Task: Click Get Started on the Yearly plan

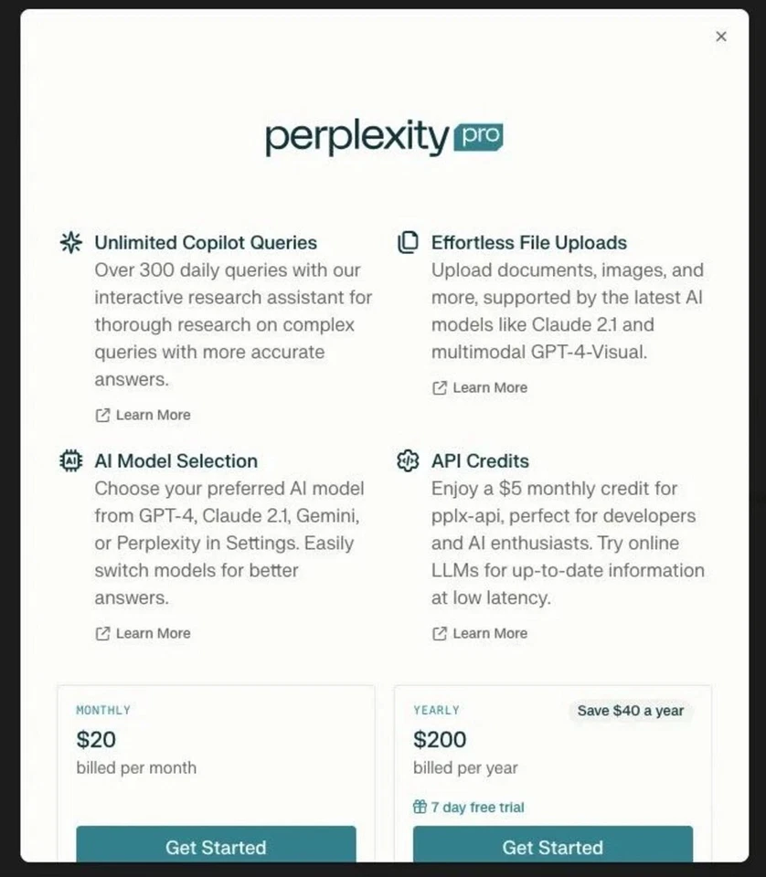Action: point(552,847)
